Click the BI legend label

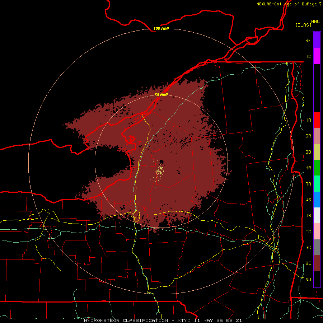308,263
